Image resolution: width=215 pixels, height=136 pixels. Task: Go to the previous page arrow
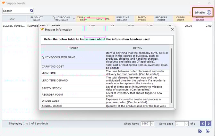point(202,123)
